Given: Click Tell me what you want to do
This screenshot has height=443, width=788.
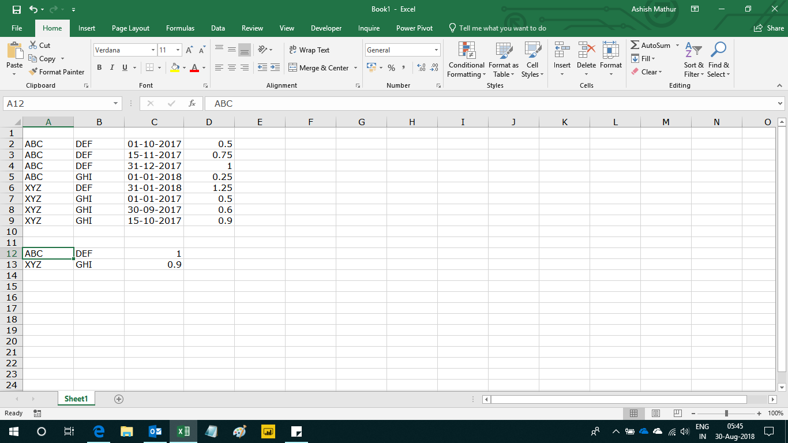Looking at the screenshot, I should [x=497, y=28].
